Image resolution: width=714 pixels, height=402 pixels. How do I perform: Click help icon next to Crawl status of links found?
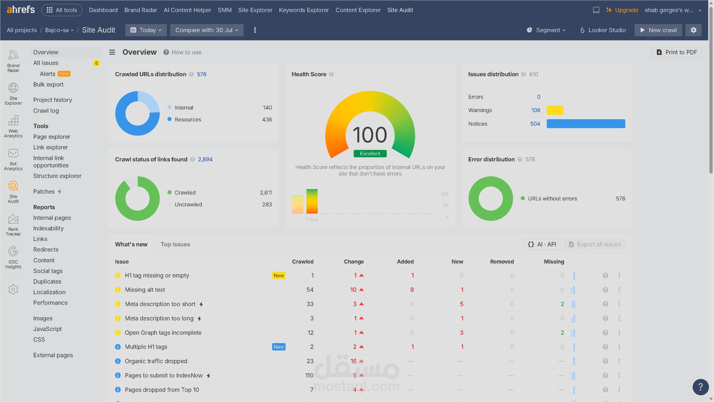(x=192, y=159)
